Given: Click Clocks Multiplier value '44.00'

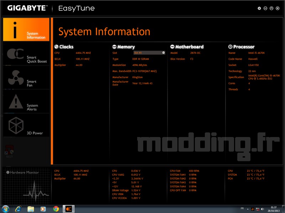Looking at the screenshot, I should (x=79, y=65).
